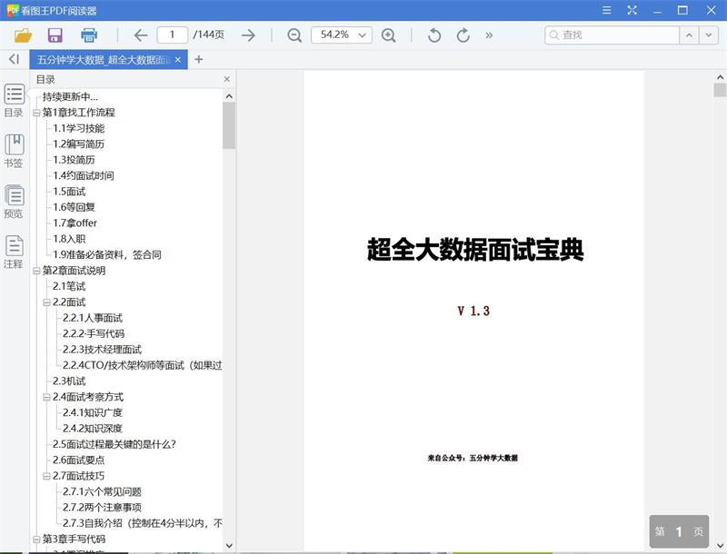Collapse the sidebar with left arrow
This screenshot has height=554, width=727.
[x=15, y=59]
